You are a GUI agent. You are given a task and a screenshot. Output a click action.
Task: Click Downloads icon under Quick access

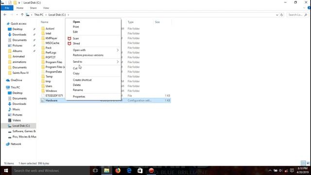(x=10, y=35)
